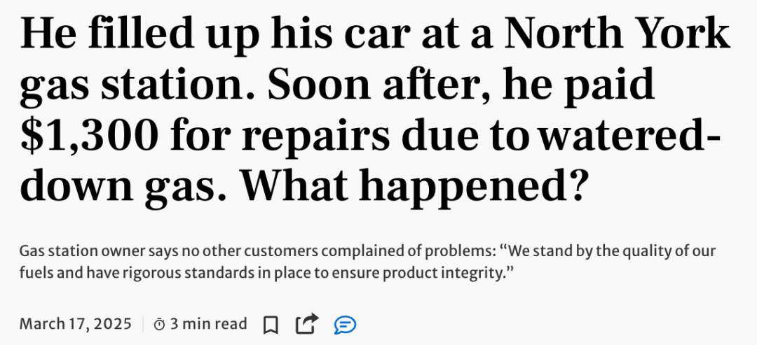The height and width of the screenshot is (345, 757).
Task: Open comments via the blue speech bubble
Action: pyautogui.click(x=345, y=325)
